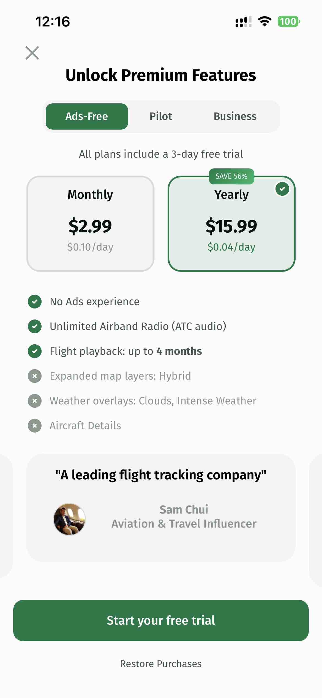Image resolution: width=322 pixels, height=698 pixels.
Task: Click the checkmark indicator on the Yearly card
Action: pyautogui.click(x=282, y=189)
